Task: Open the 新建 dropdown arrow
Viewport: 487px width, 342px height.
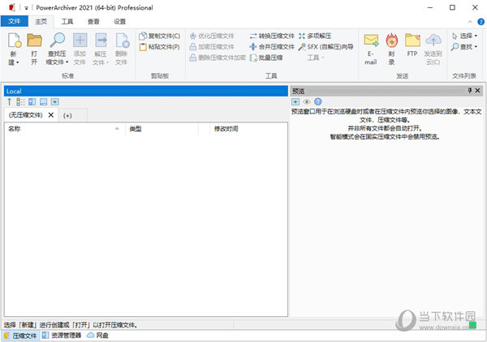Action: click(18, 62)
